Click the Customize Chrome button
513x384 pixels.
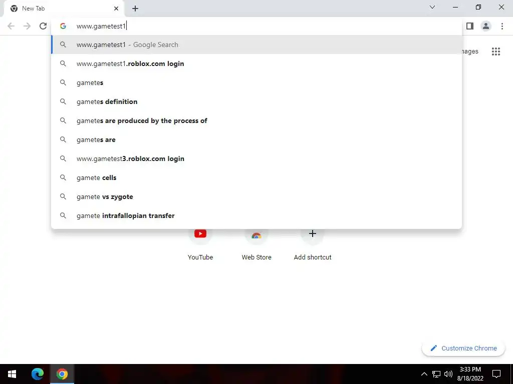click(x=463, y=348)
